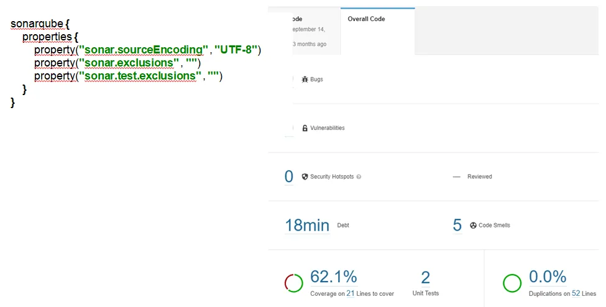
Task: Open the 0.0% duplications value
Action: pyautogui.click(x=548, y=277)
